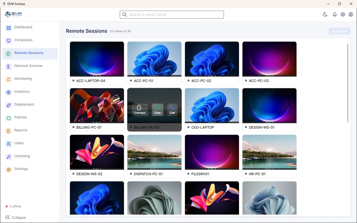This screenshot has width=357, height=223.
Task: Click the sessions list vertical scrollbar
Action: [348, 83]
